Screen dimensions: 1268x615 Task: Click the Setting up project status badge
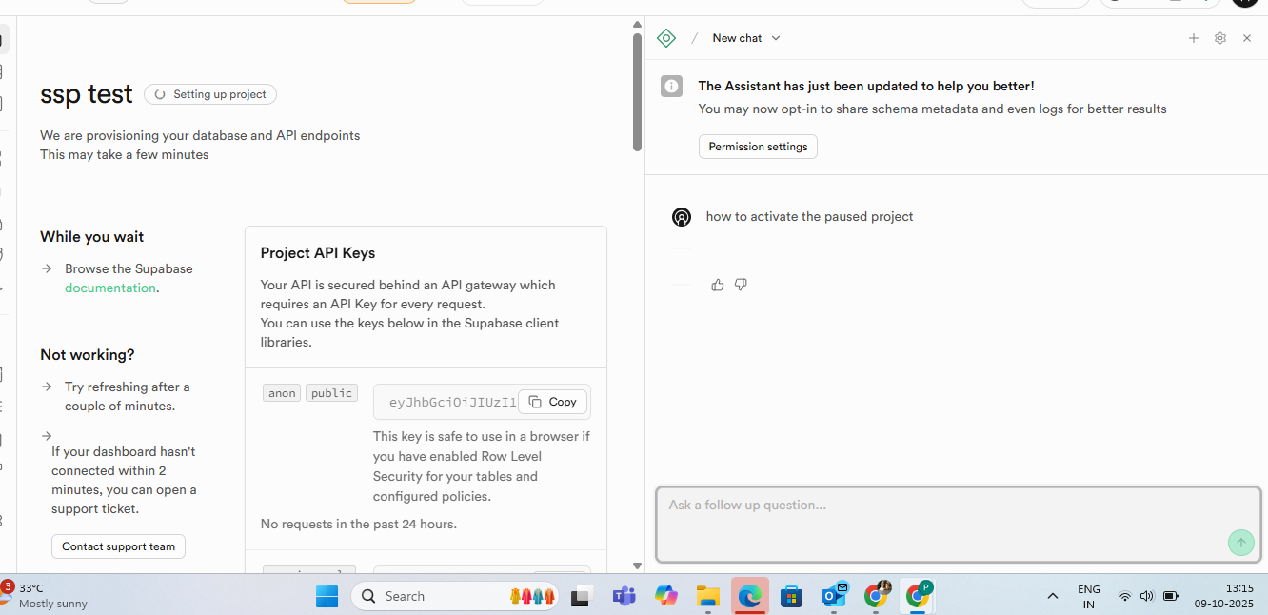(210, 94)
